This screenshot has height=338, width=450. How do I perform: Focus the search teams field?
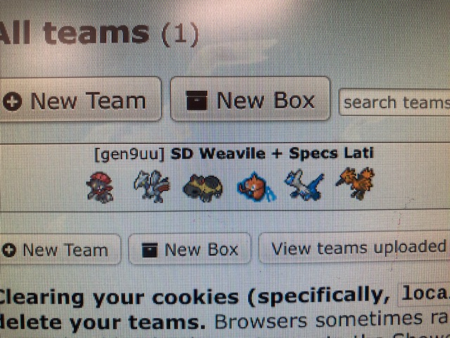pos(394,102)
